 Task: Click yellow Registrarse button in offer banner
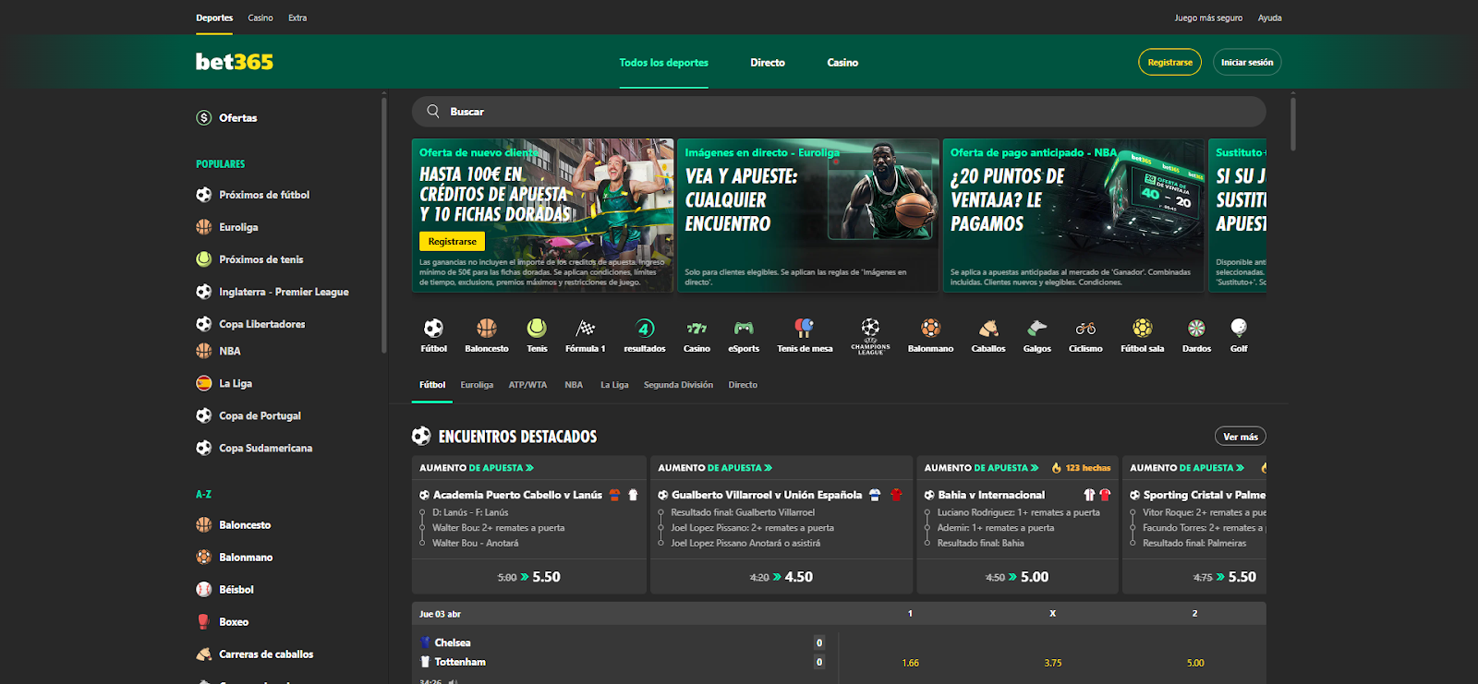452,241
